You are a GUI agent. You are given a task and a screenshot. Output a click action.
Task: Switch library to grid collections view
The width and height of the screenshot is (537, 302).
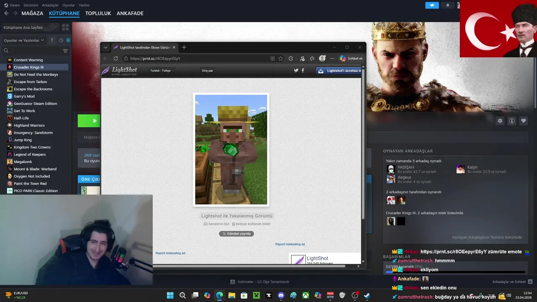pyautogui.click(x=65, y=27)
